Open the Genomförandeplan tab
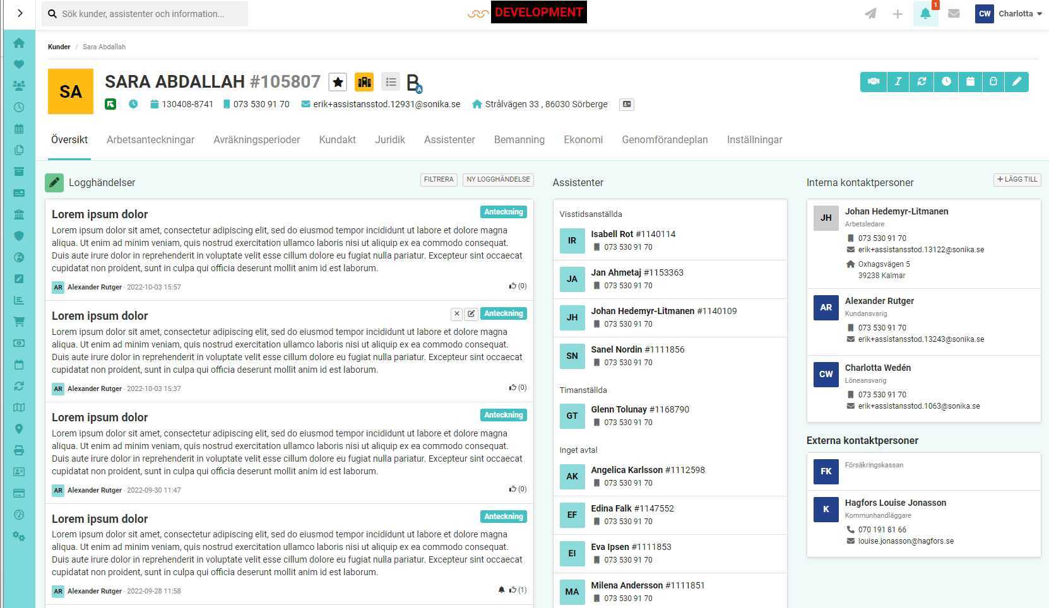The height and width of the screenshot is (608, 1049). pyautogui.click(x=665, y=139)
